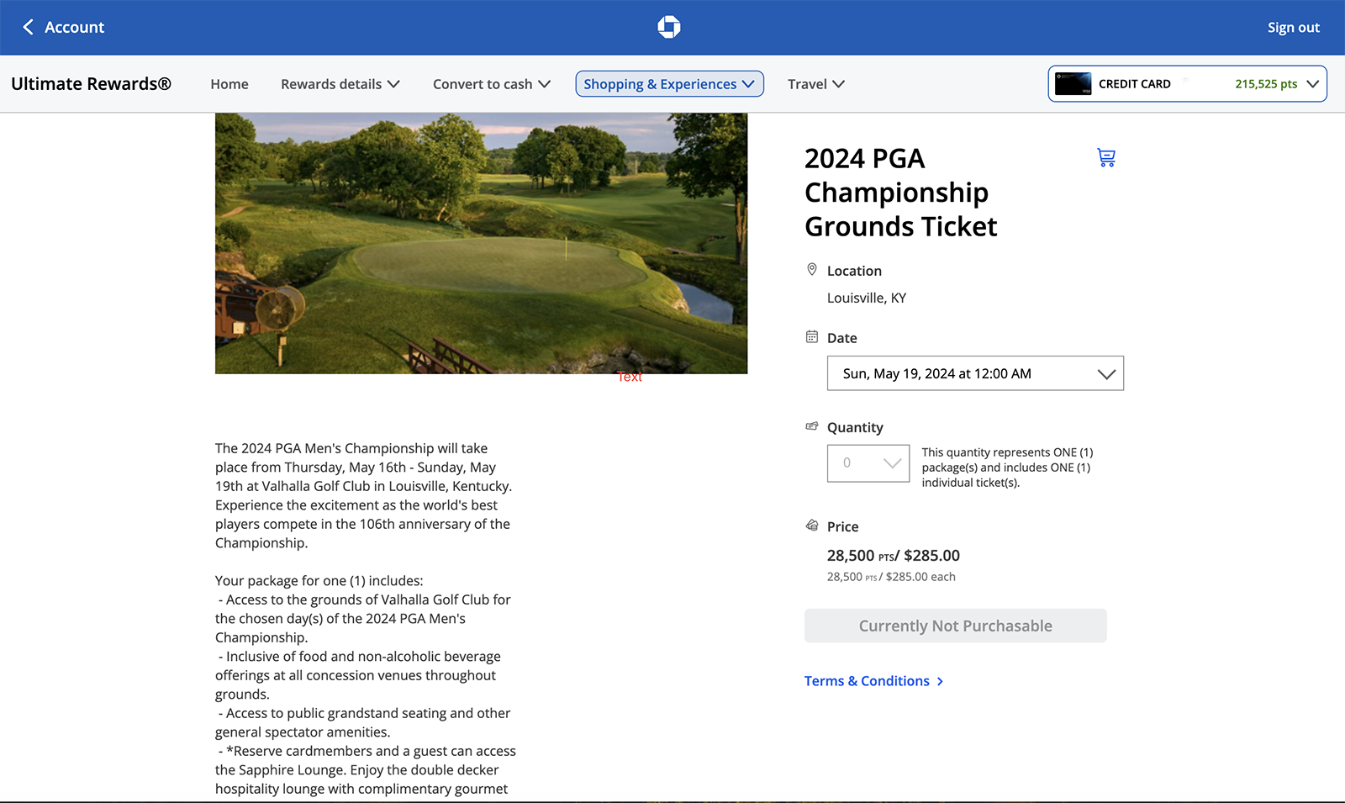Click the calendar icon beside Date

point(812,336)
